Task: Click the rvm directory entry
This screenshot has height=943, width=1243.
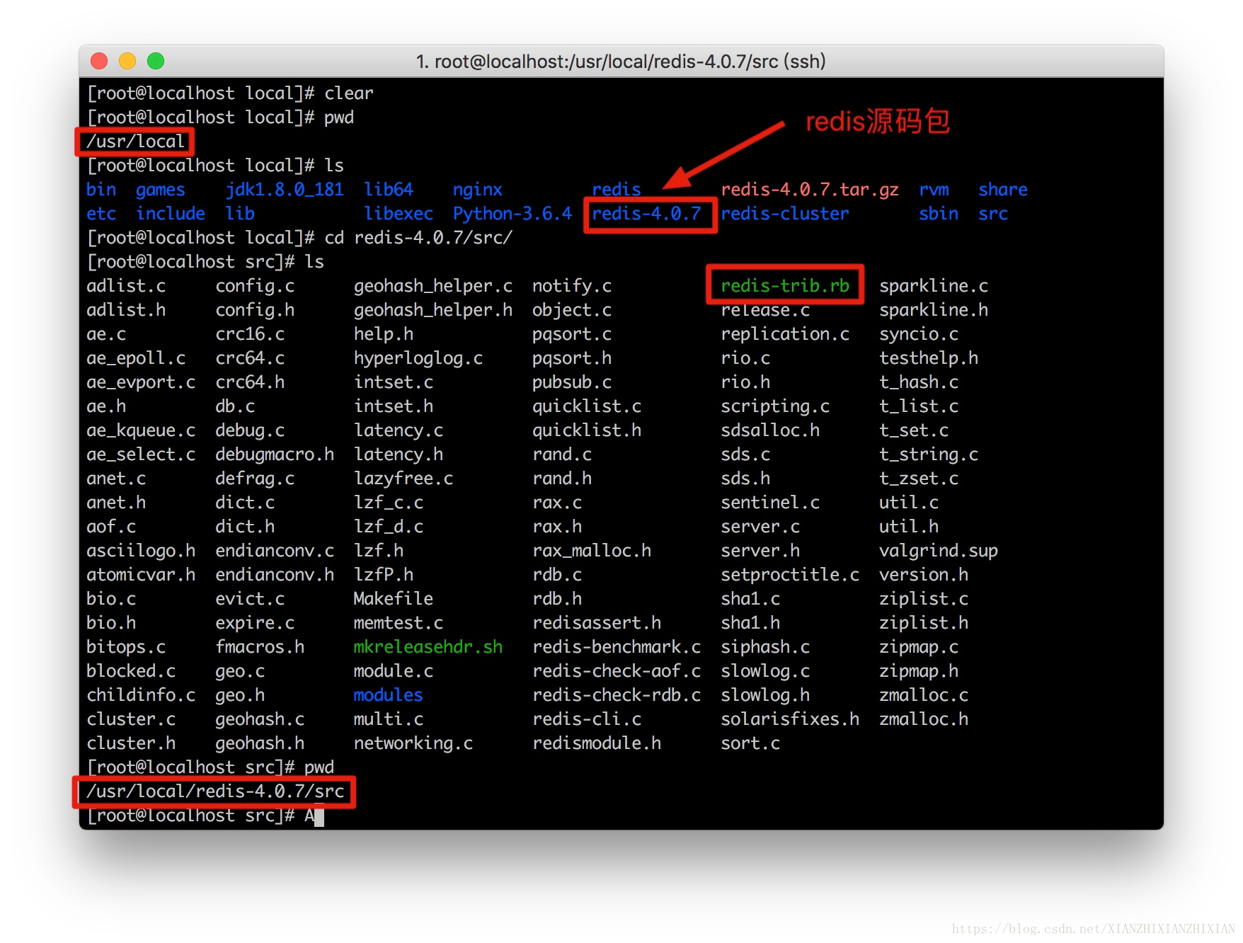Action: point(934,190)
